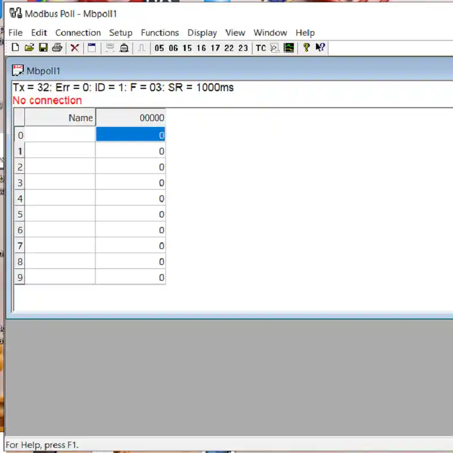Open the Connection menu

pyautogui.click(x=78, y=33)
